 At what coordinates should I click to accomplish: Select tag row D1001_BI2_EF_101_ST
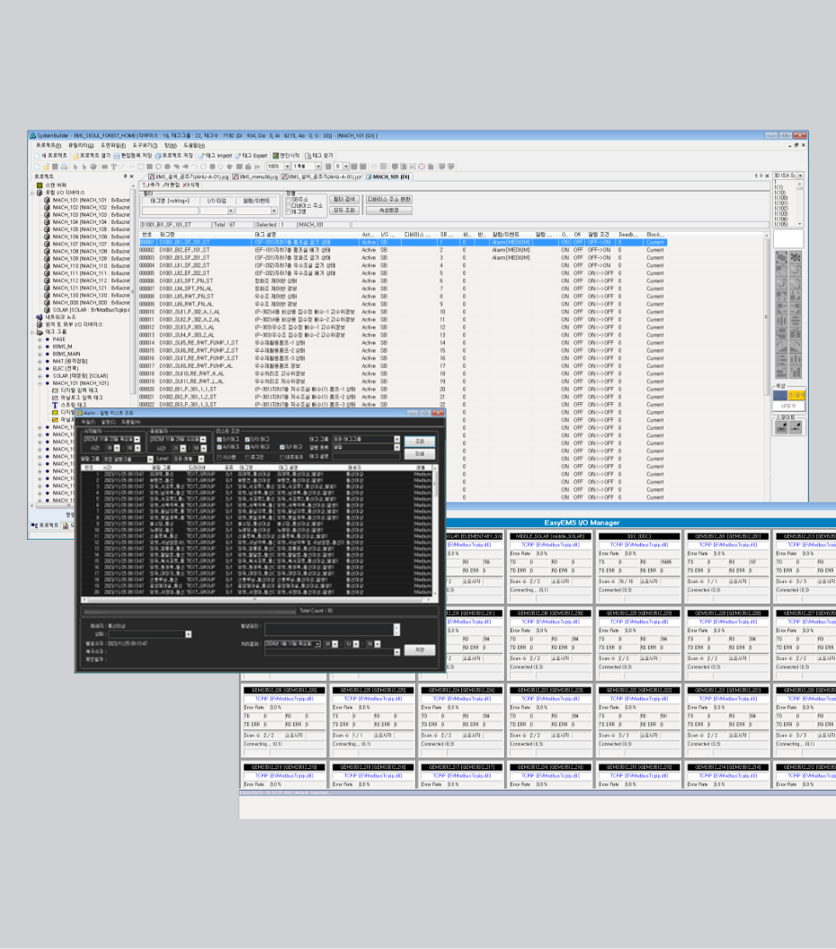pos(403,250)
